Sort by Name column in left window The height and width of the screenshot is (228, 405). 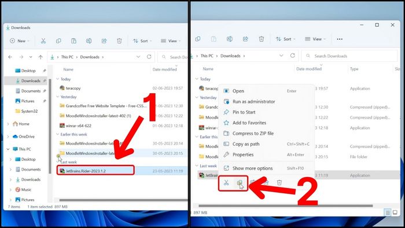68,69
